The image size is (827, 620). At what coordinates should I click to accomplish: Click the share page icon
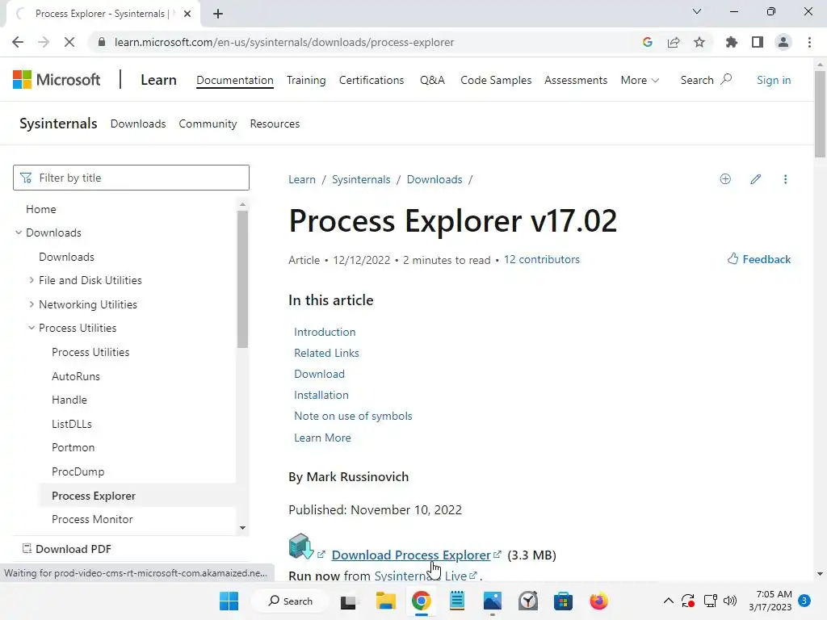pos(674,42)
